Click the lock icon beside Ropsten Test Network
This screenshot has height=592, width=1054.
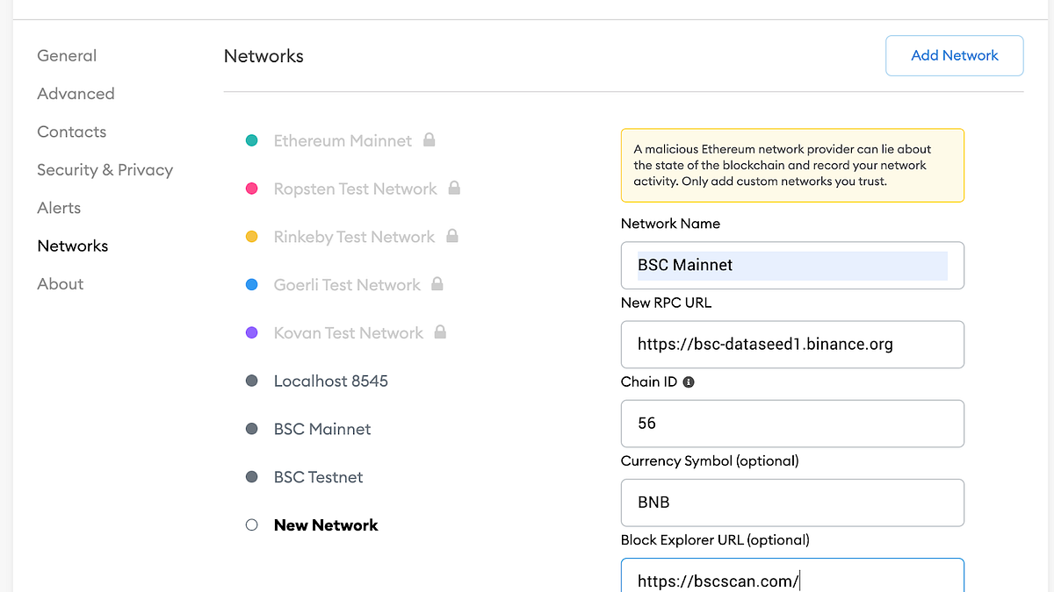(454, 188)
